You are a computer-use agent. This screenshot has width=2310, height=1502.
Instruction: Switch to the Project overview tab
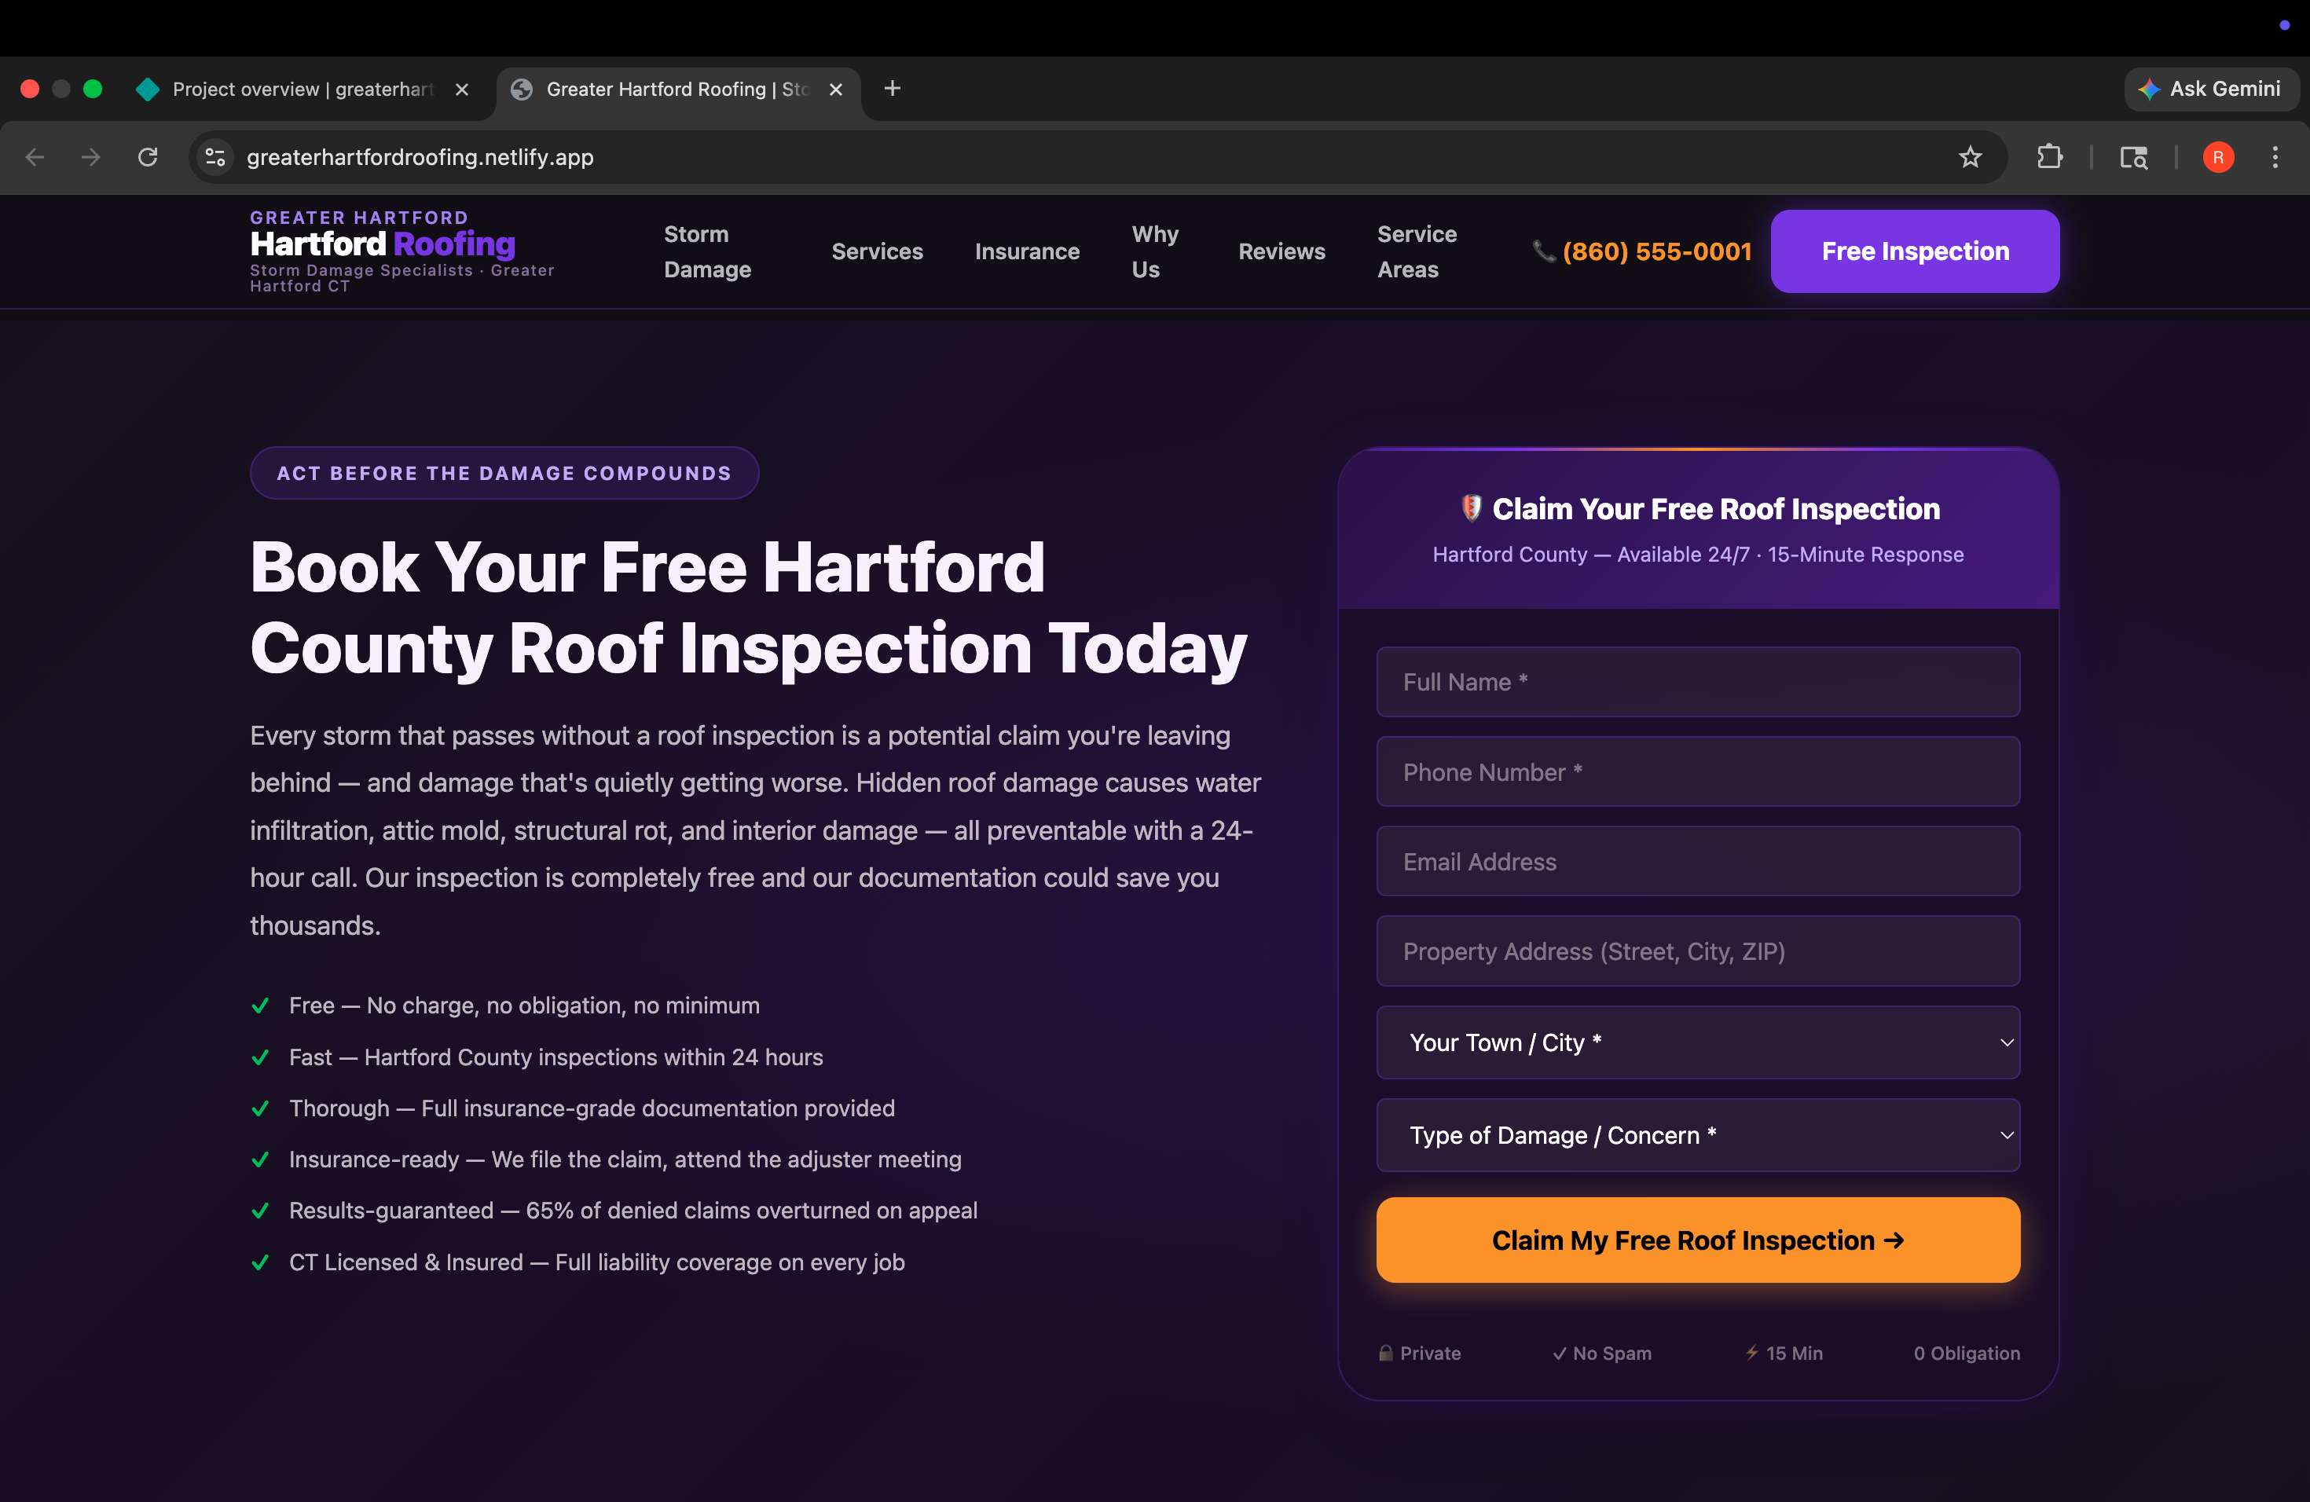(x=301, y=90)
